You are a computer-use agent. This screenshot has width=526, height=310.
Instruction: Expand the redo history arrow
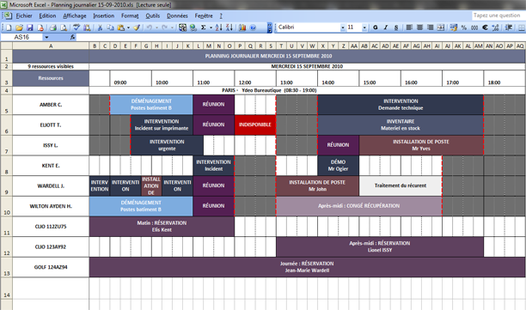click(172, 27)
